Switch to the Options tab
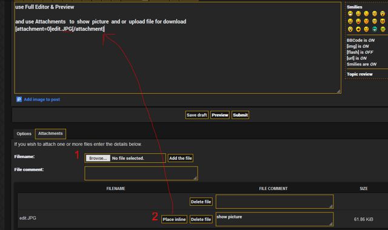The width and height of the screenshot is (388, 230). (x=24, y=134)
